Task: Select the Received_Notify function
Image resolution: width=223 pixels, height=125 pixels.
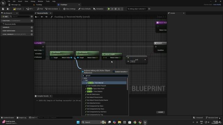Action: [x=10, y=24]
